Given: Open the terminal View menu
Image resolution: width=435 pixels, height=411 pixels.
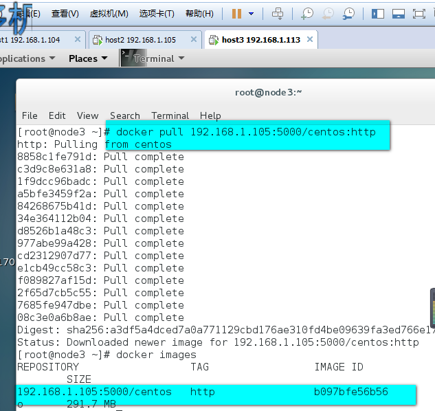Looking at the screenshot, I should pos(88,115).
